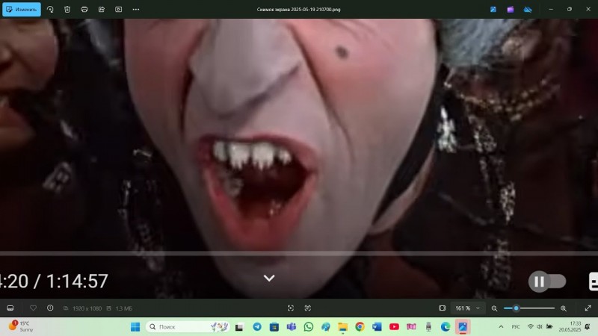Show file info using the info icon
The height and width of the screenshot is (336, 598).
point(50,308)
